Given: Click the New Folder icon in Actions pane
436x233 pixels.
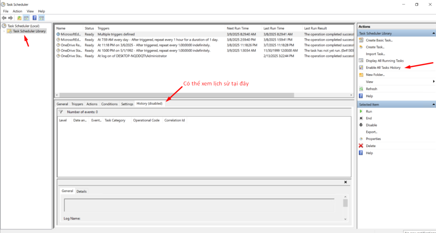Looking at the screenshot, I should point(361,75).
